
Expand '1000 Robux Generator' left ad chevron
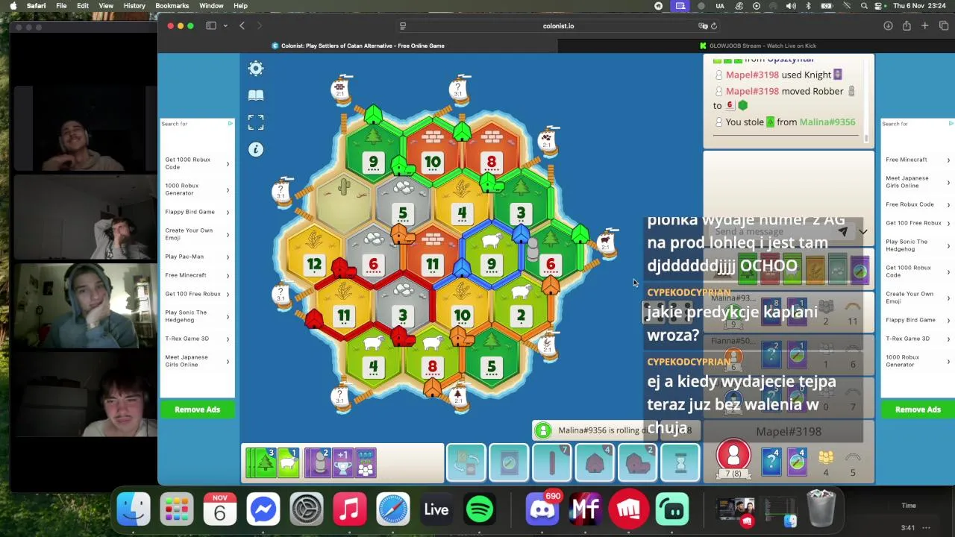pyautogui.click(x=228, y=189)
